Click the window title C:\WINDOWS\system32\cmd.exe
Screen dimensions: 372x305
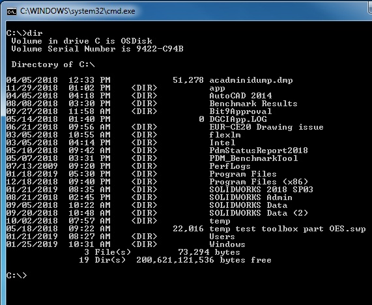78,11
